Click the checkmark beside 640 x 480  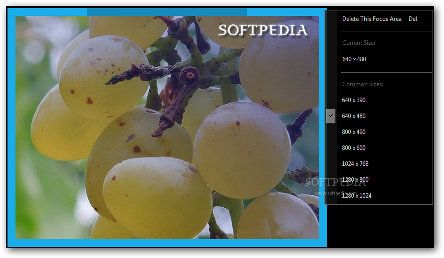(x=331, y=116)
